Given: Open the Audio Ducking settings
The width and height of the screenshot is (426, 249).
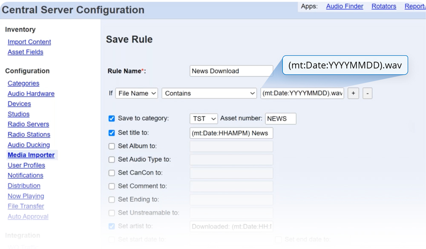Looking at the screenshot, I should click(x=29, y=145).
